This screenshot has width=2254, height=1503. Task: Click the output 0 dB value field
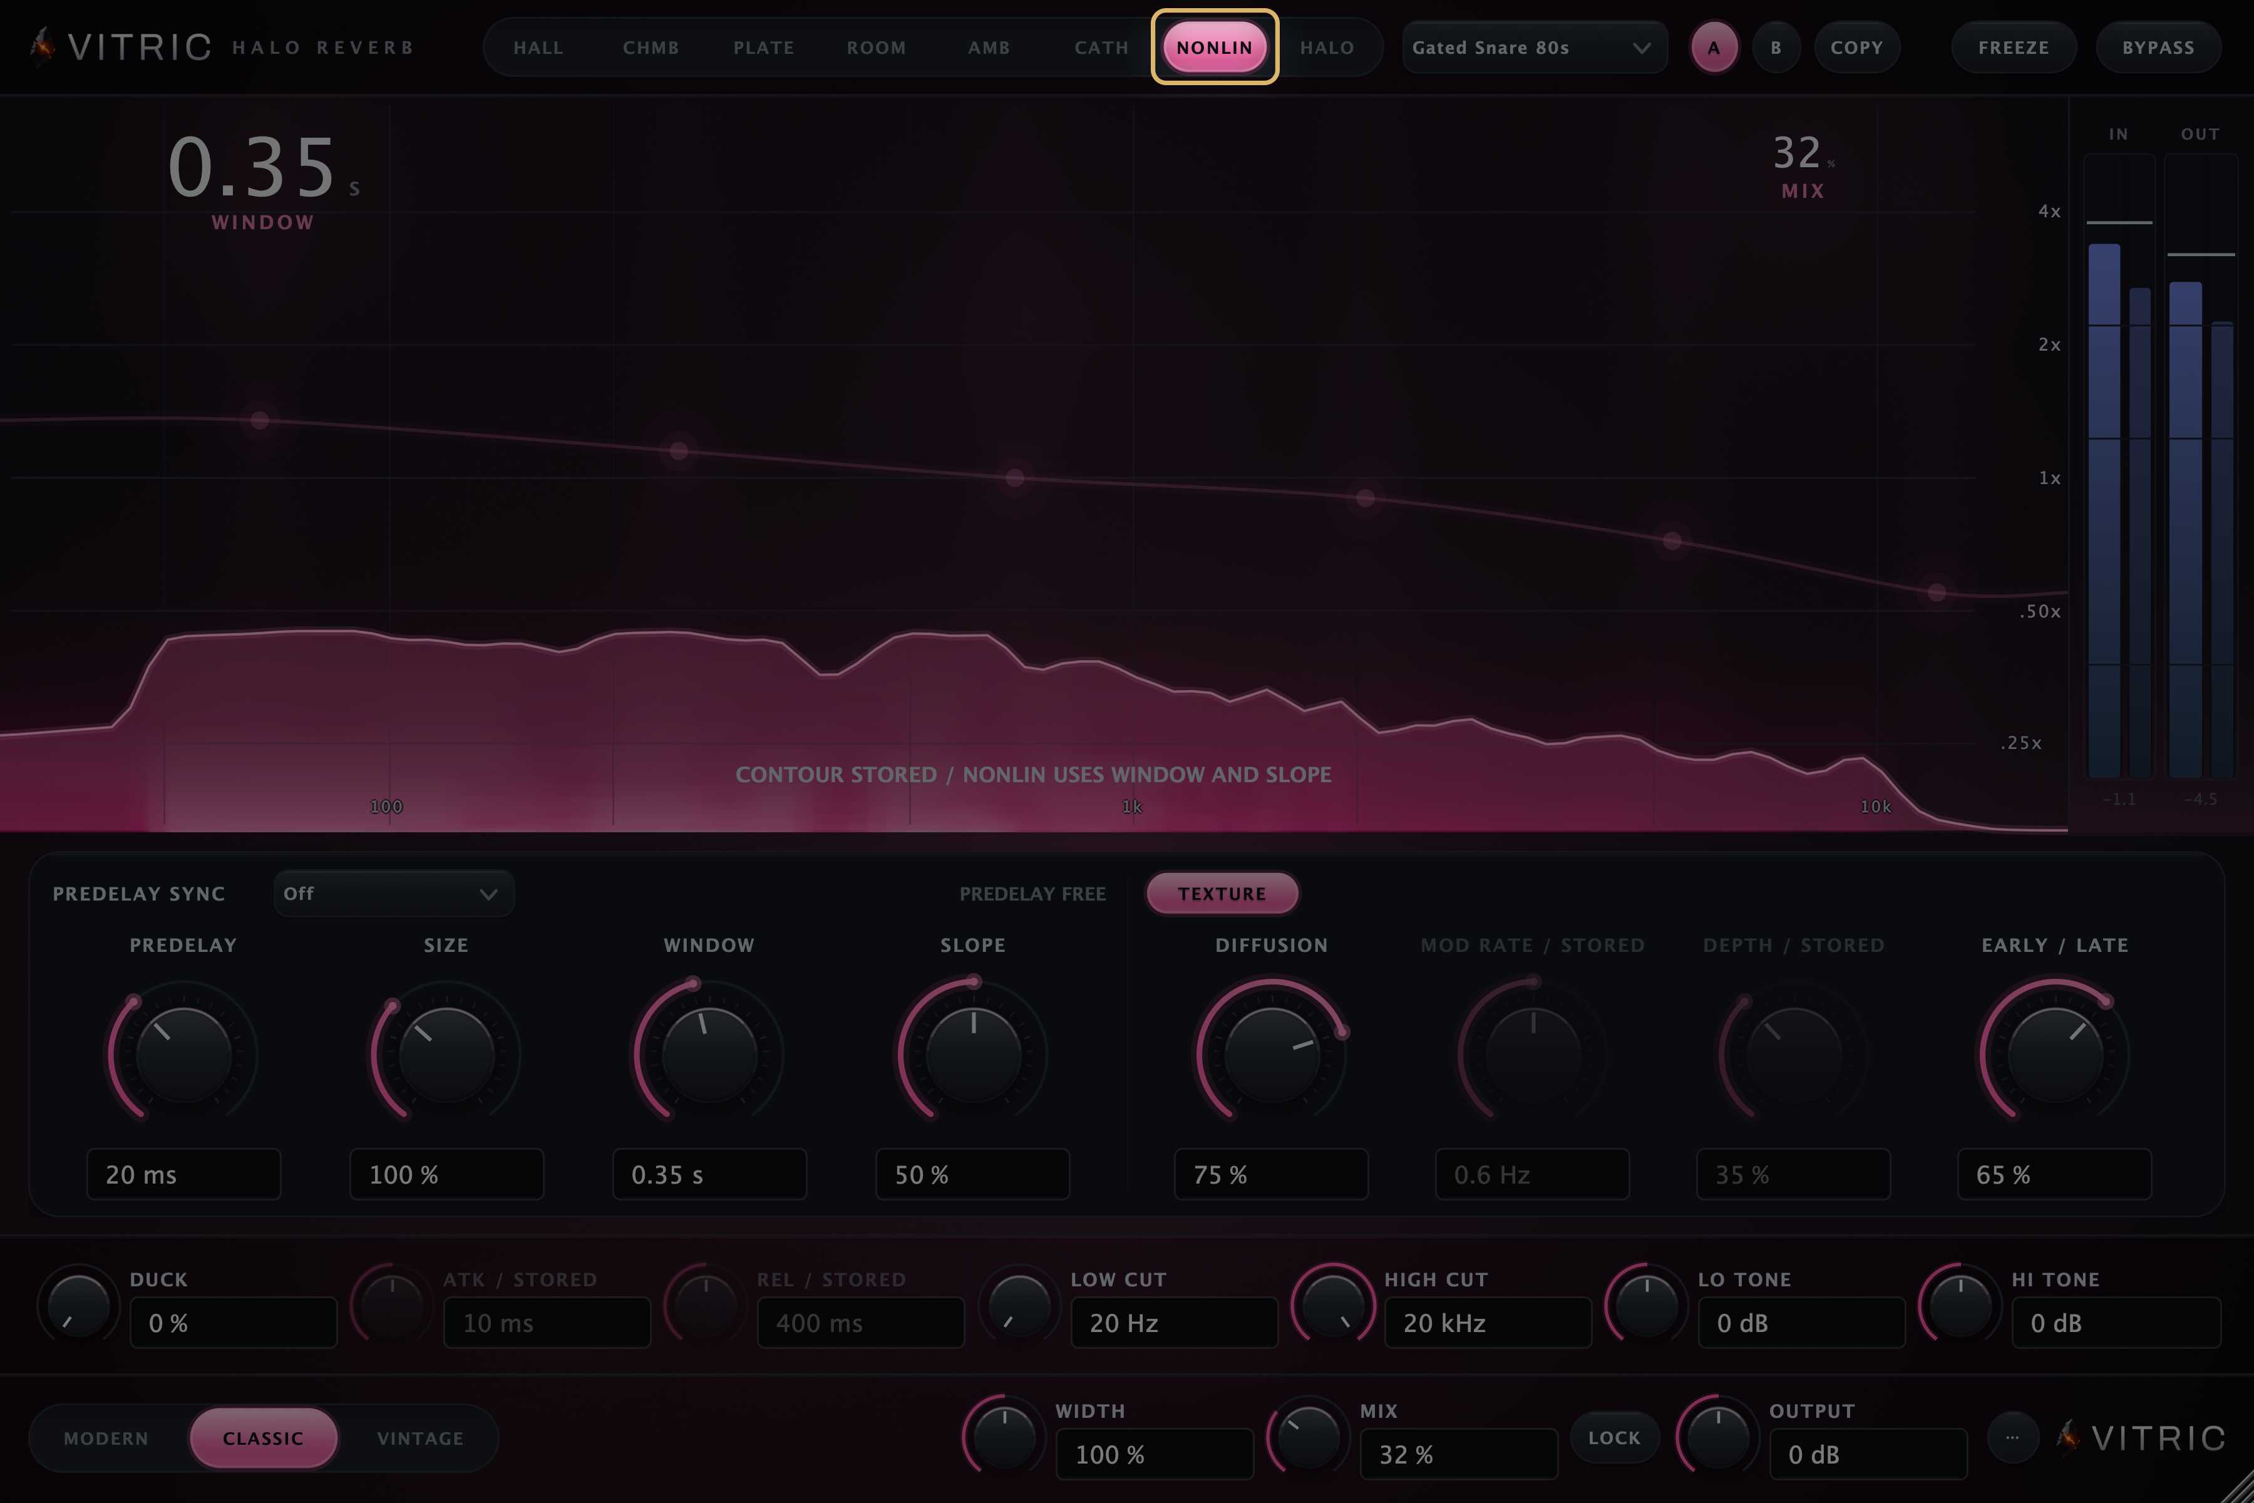(1868, 1454)
